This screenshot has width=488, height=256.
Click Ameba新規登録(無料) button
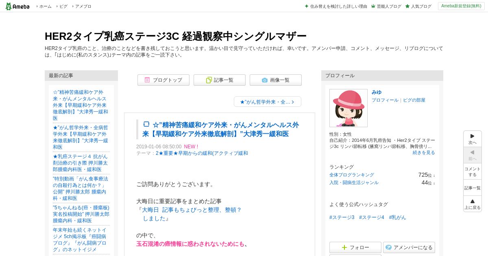point(461,6)
